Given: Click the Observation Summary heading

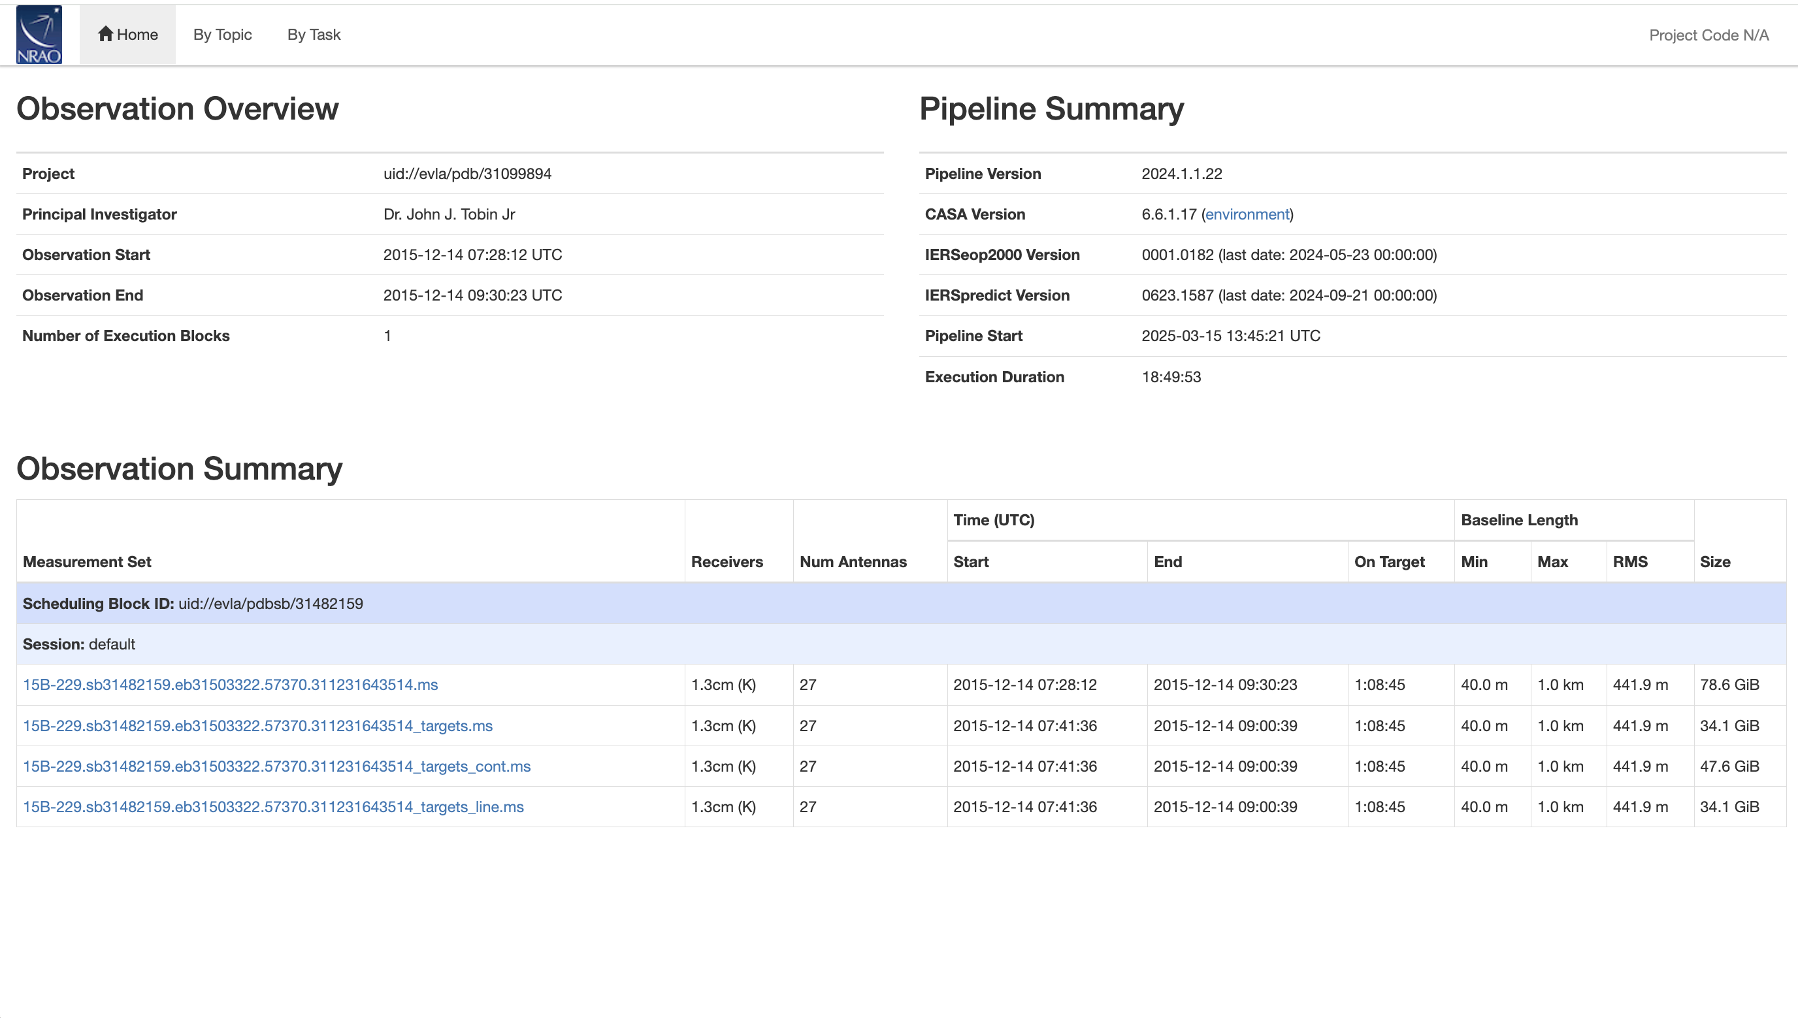Looking at the screenshot, I should (x=180, y=468).
